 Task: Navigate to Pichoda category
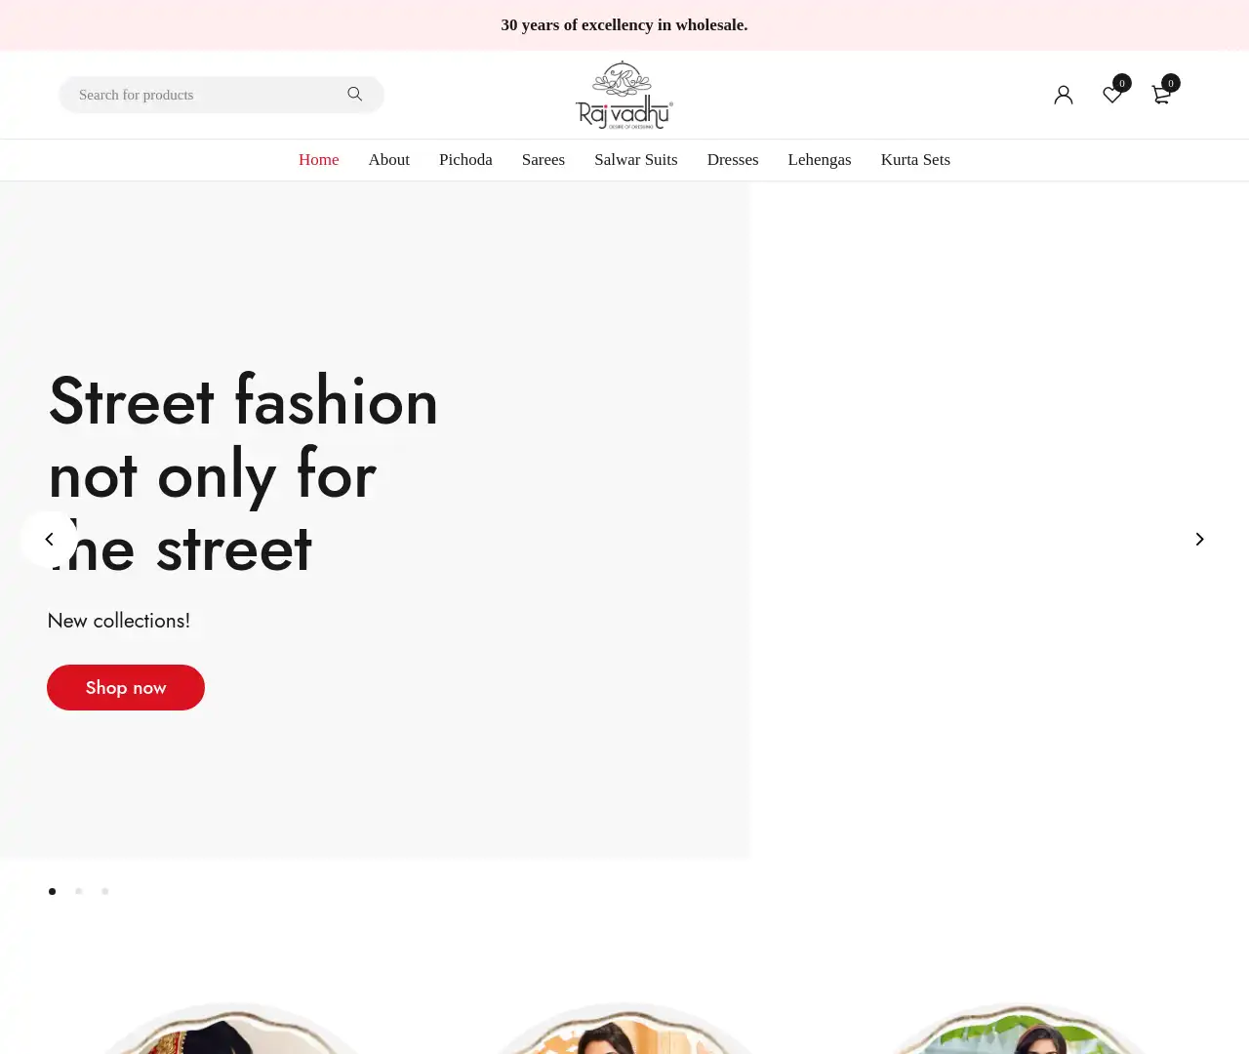pos(465,160)
